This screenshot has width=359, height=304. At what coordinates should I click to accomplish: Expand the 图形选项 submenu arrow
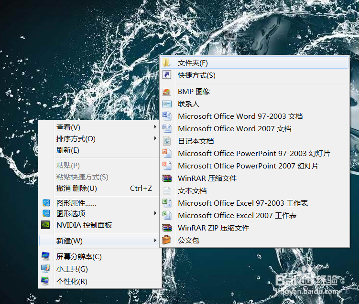pos(155,213)
